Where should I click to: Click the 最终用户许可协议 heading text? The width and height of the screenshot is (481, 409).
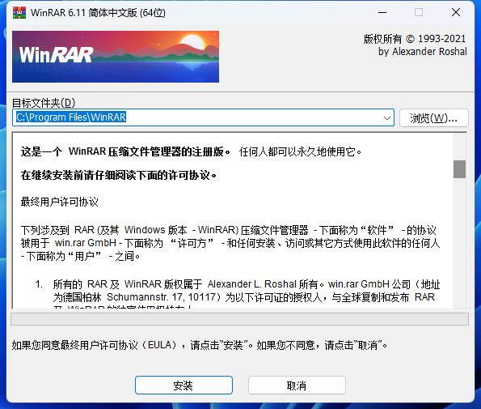pyautogui.click(x=60, y=202)
